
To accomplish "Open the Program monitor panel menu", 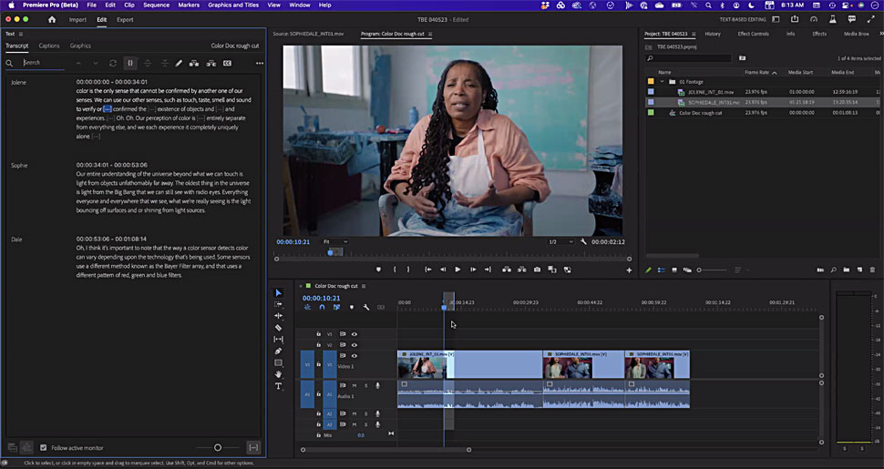I will pyautogui.click(x=430, y=34).
